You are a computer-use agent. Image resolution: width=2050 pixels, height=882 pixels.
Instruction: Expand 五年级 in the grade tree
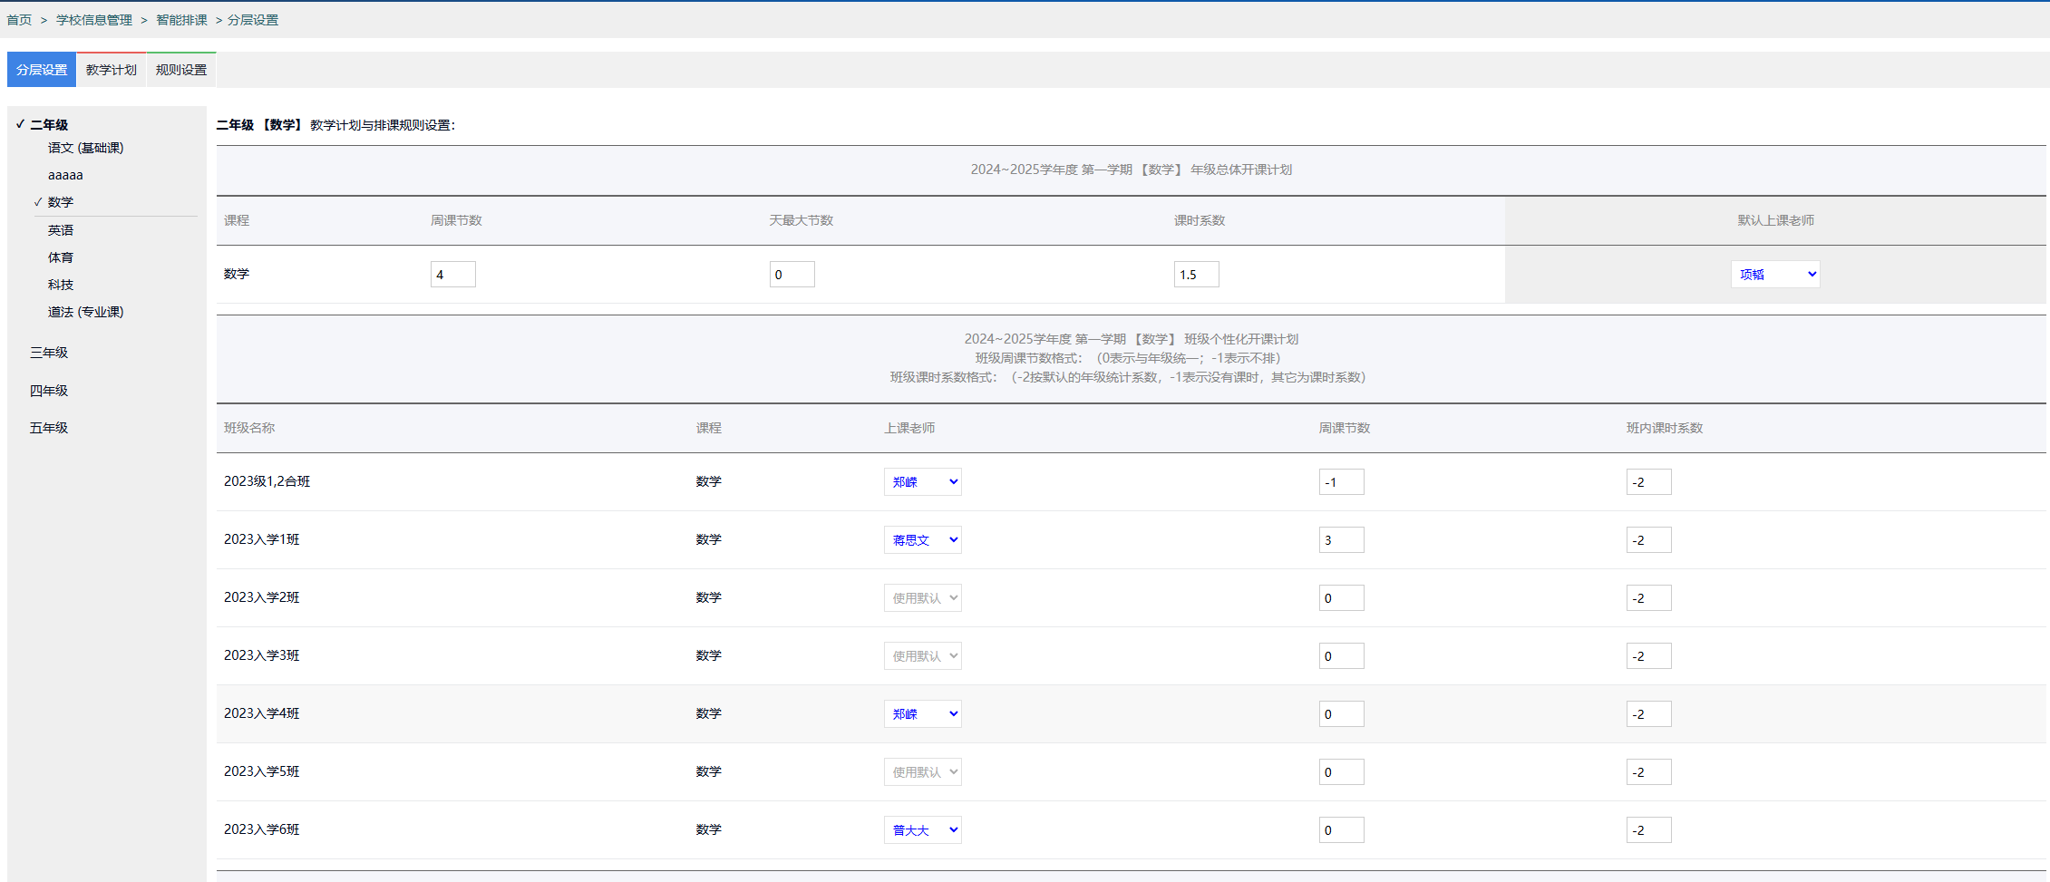[49, 428]
